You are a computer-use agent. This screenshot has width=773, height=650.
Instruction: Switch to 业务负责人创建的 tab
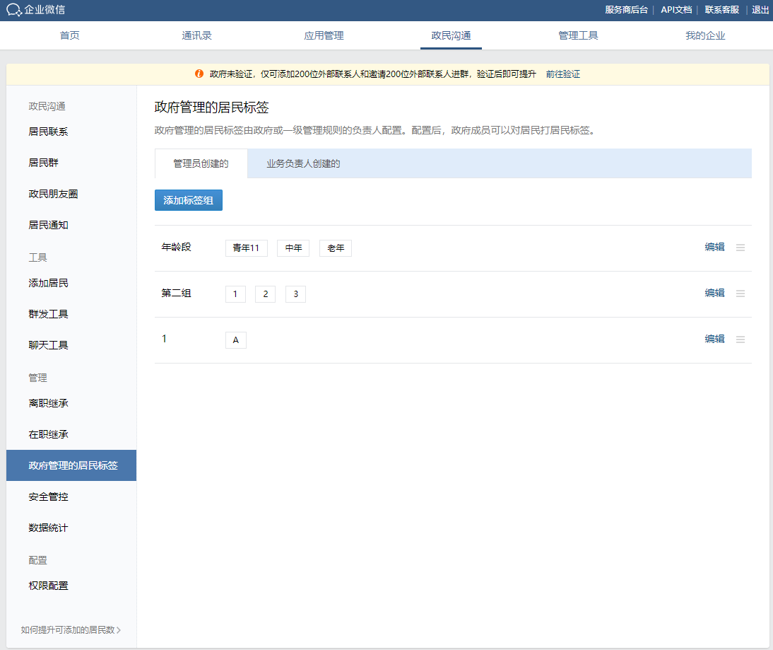(x=303, y=163)
